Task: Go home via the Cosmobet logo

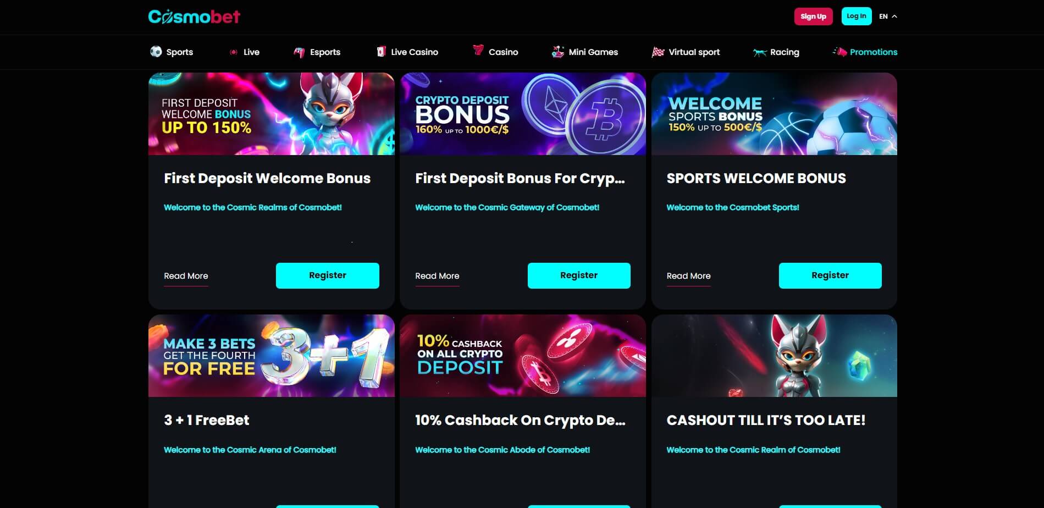Action: pyautogui.click(x=194, y=17)
